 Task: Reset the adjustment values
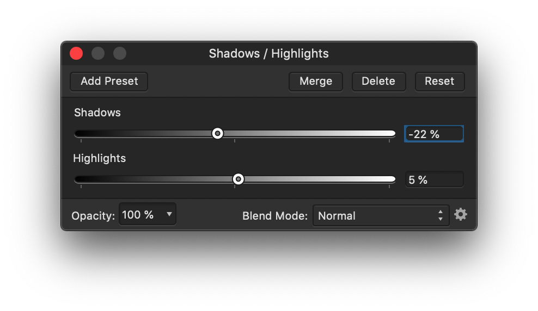(x=439, y=82)
